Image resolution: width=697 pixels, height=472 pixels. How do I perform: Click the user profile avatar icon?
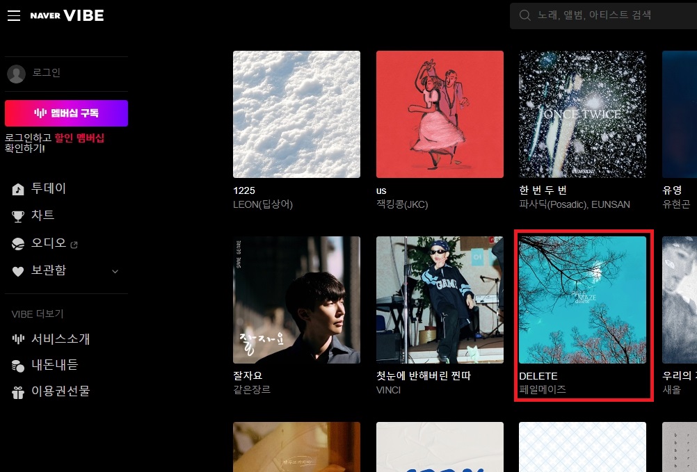click(x=17, y=74)
